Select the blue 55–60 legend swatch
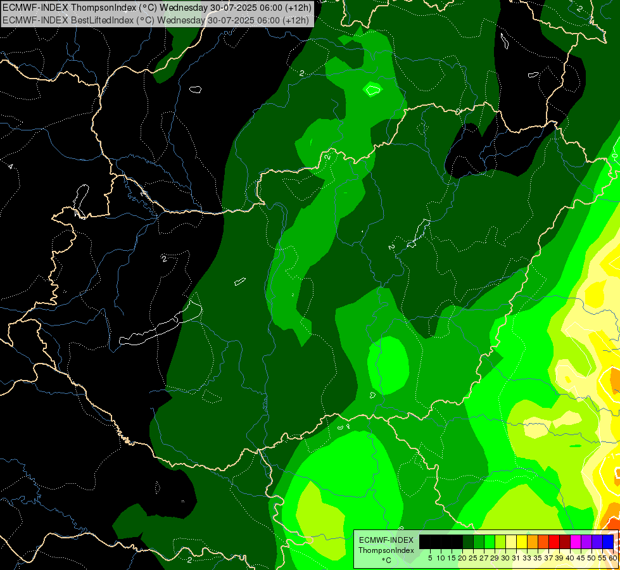The image size is (620, 570). click(608, 542)
